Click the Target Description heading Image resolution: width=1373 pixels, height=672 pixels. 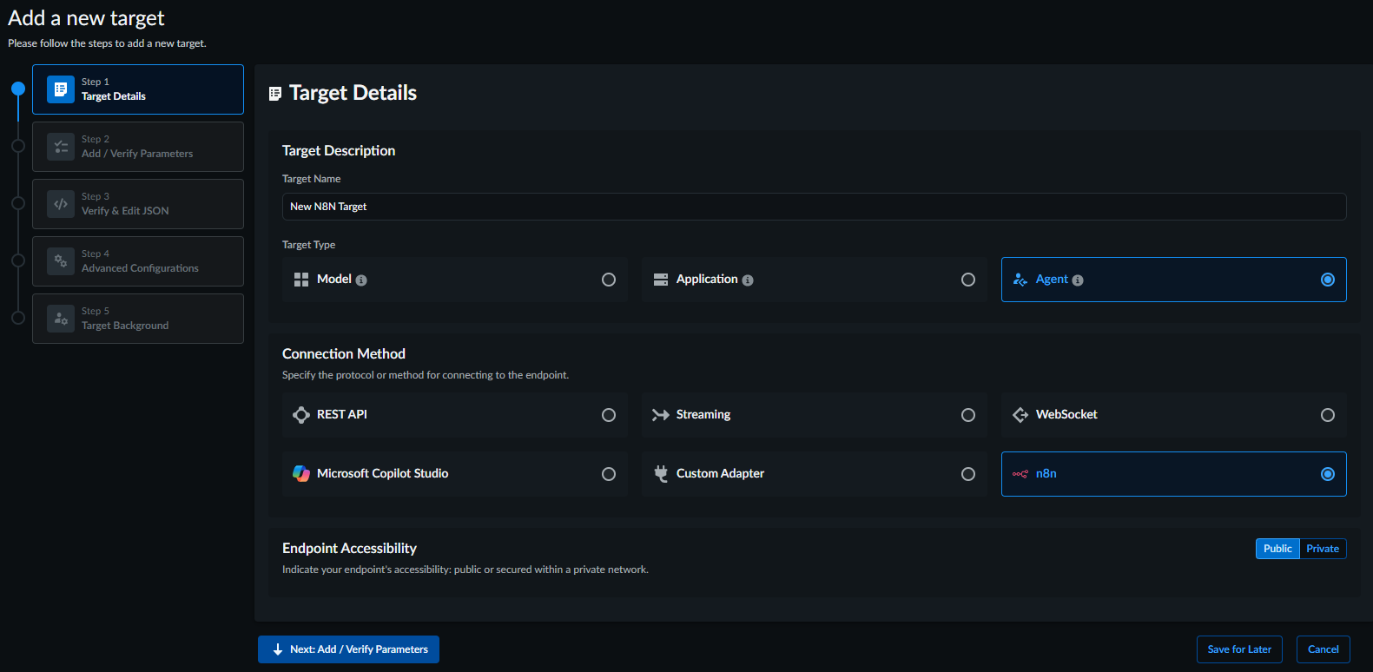click(x=339, y=151)
